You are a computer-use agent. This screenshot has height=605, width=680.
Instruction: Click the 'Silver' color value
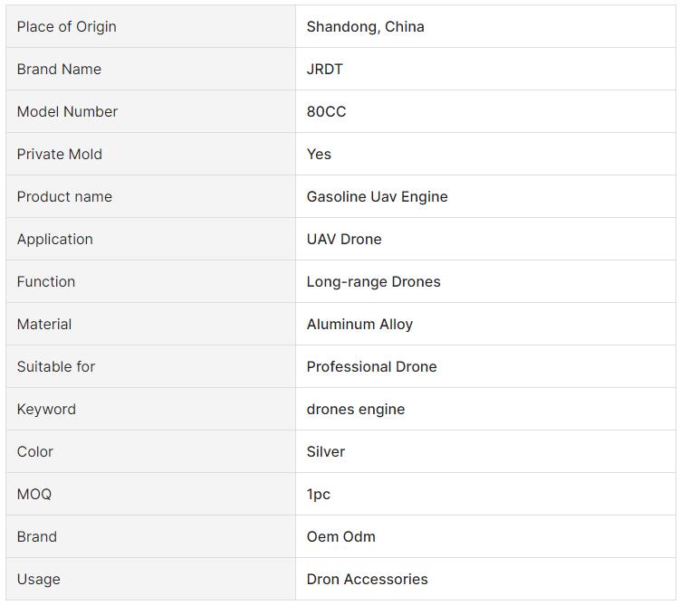[x=325, y=451]
